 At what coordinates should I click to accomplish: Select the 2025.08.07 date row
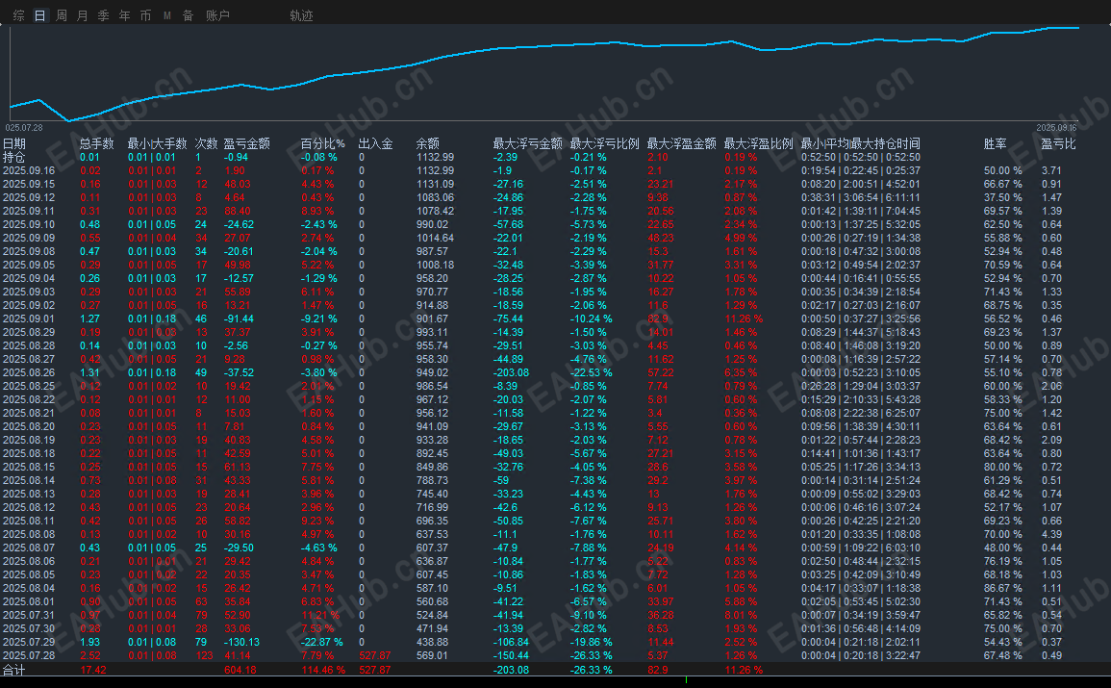29,548
